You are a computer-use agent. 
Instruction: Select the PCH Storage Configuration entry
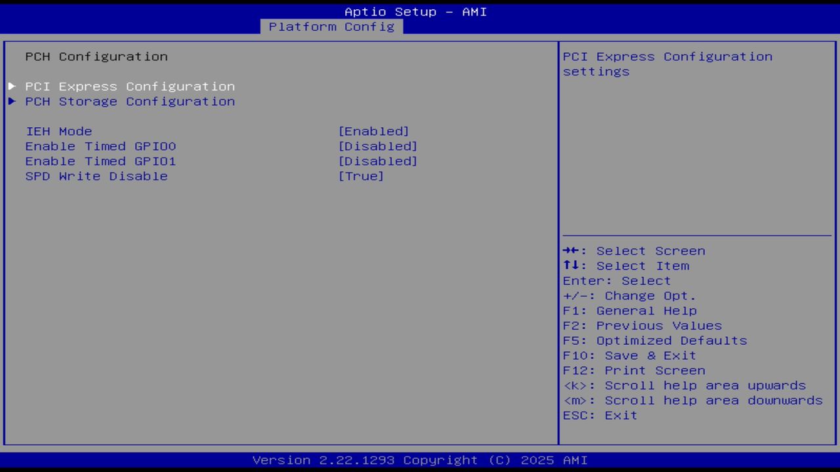pyautogui.click(x=130, y=101)
